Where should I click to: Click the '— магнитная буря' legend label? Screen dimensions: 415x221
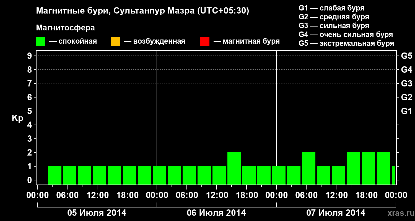247,42
